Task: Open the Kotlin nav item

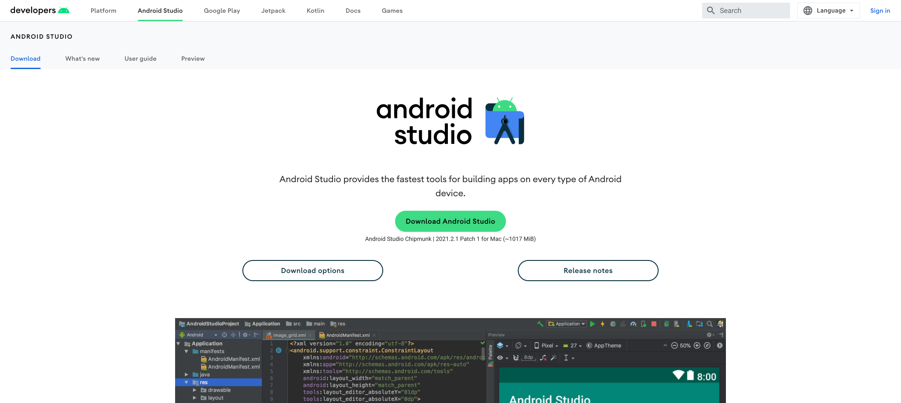Action: pos(315,11)
